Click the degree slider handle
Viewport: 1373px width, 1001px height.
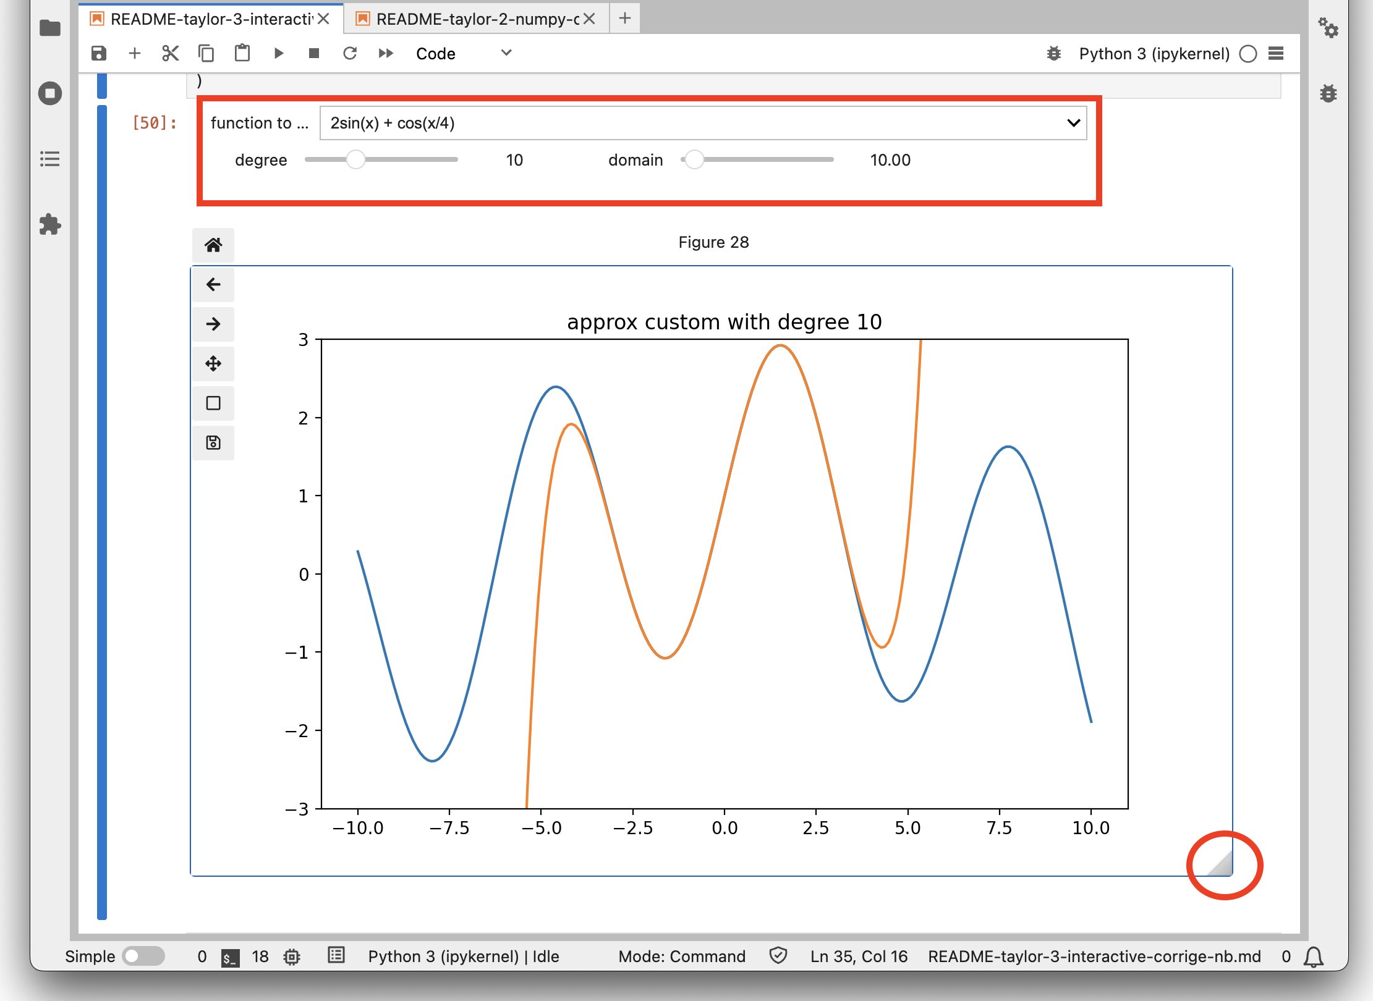(355, 159)
